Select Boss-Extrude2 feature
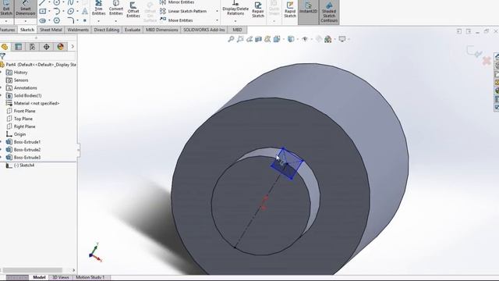 (x=23, y=149)
